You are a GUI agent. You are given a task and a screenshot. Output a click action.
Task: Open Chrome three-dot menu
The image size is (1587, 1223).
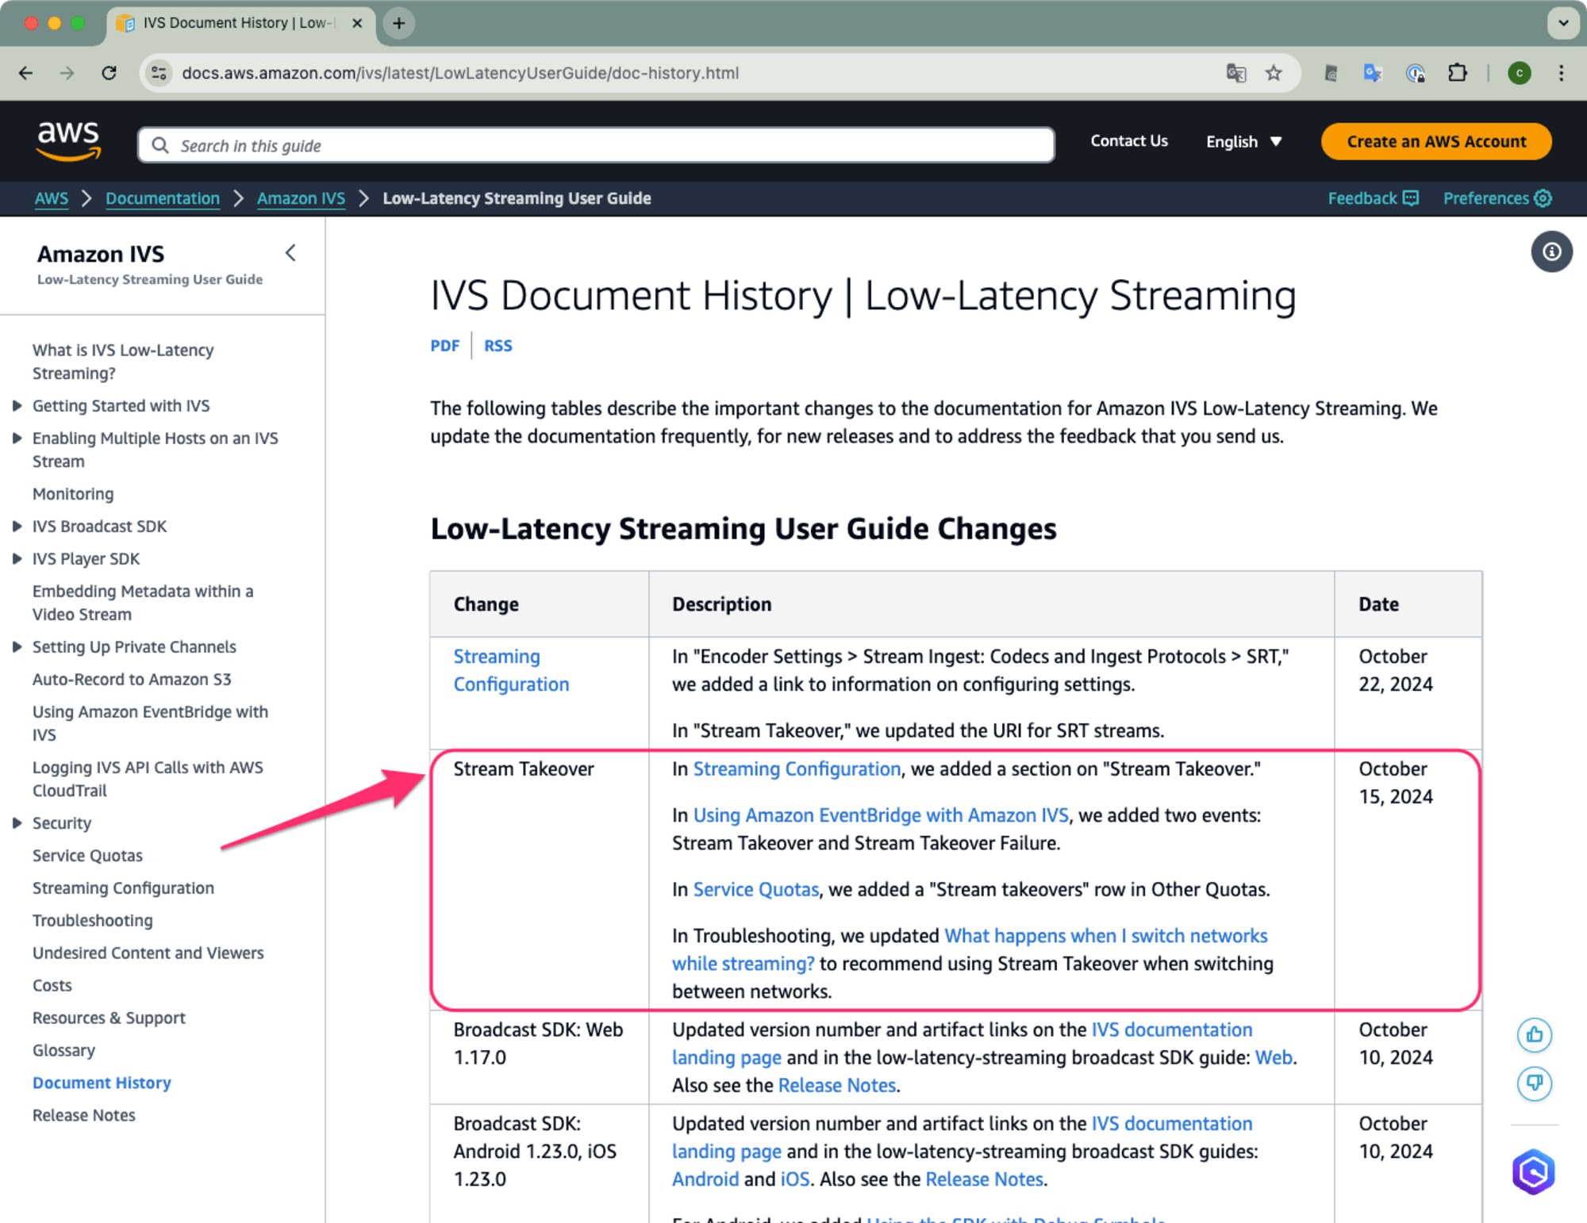pyautogui.click(x=1561, y=73)
